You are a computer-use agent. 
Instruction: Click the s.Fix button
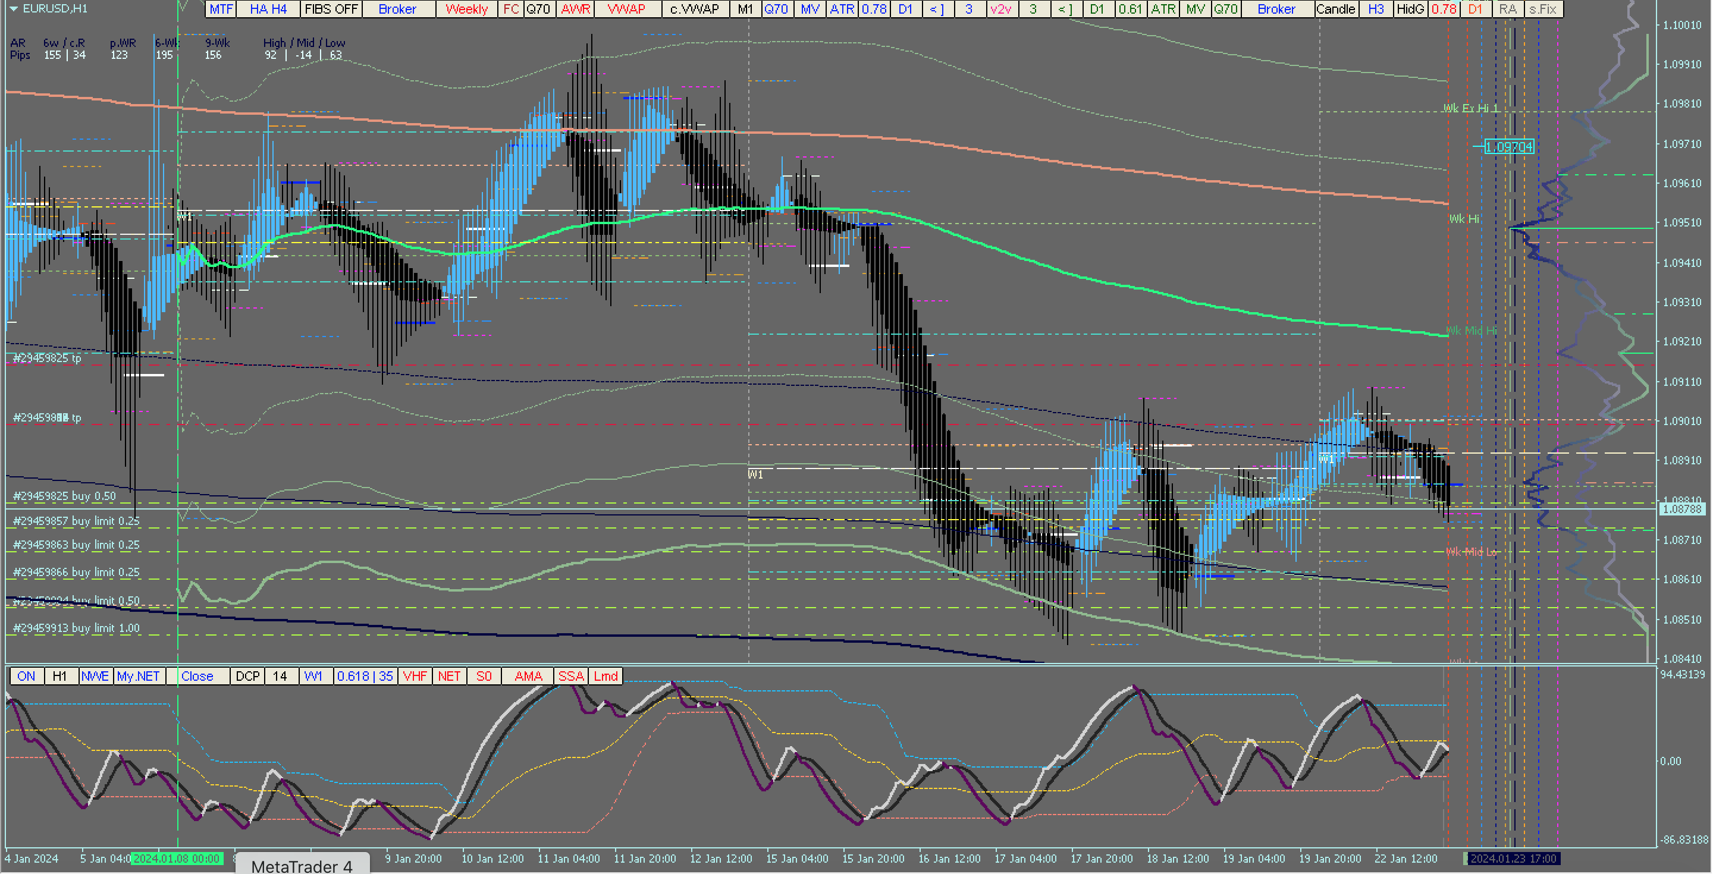(x=1543, y=9)
